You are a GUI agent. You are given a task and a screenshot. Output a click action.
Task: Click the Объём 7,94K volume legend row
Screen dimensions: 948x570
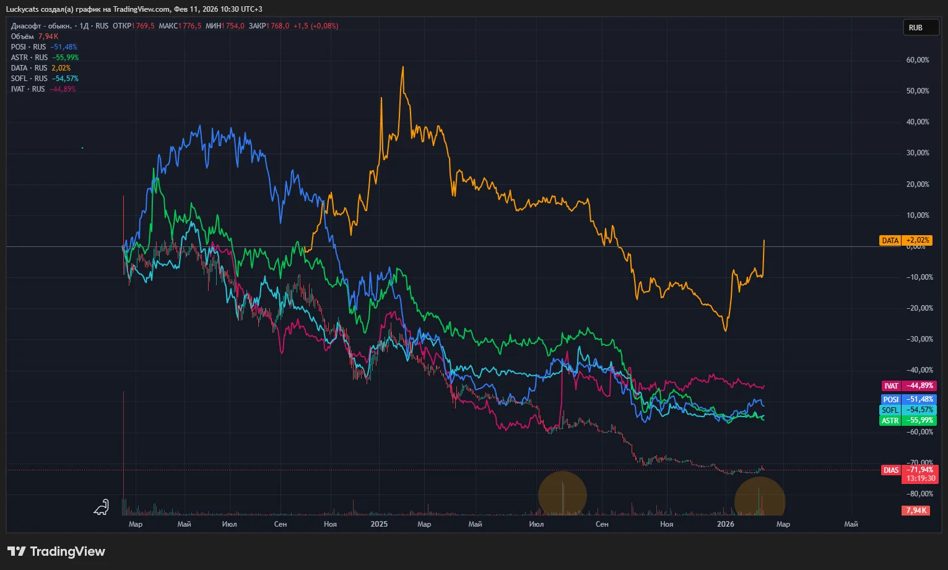[35, 37]
